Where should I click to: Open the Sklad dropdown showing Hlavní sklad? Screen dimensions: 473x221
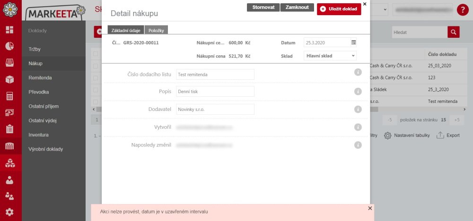(330, 56)
